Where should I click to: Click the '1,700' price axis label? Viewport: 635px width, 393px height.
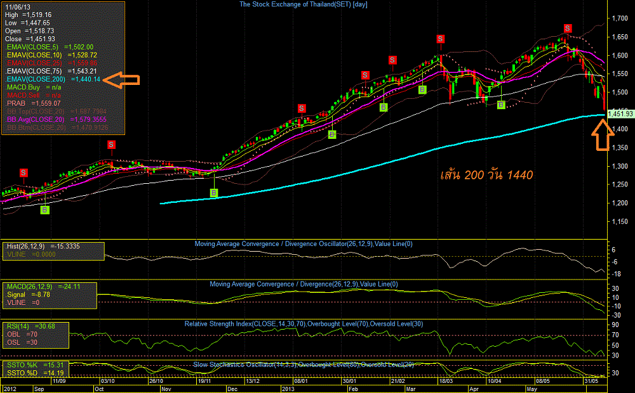[x=620, y=18]
